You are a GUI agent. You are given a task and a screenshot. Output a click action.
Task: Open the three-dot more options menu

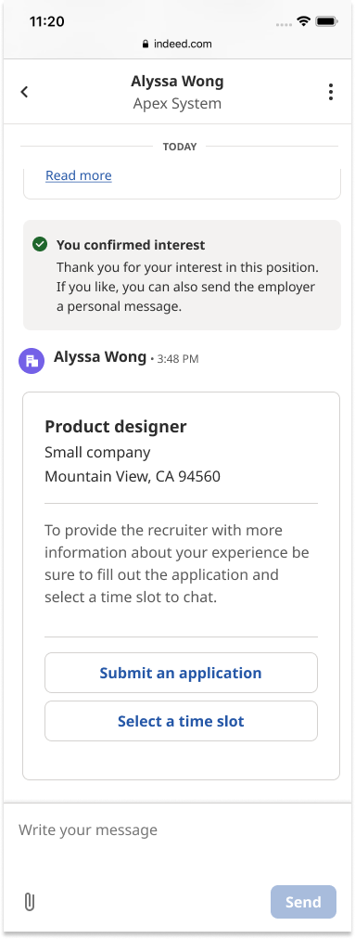[331, 92]
